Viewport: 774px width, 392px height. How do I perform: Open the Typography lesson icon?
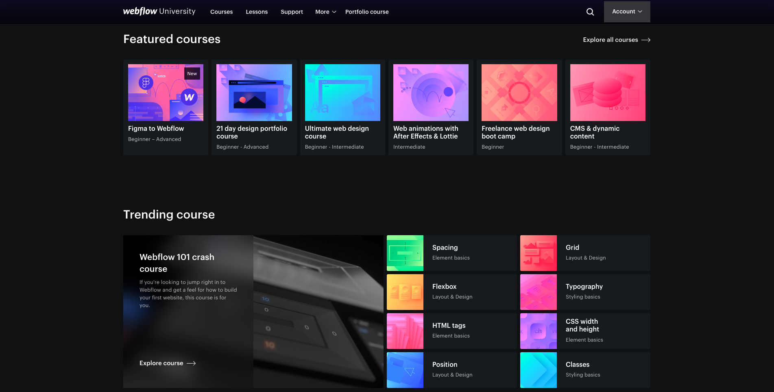(539, 292)
